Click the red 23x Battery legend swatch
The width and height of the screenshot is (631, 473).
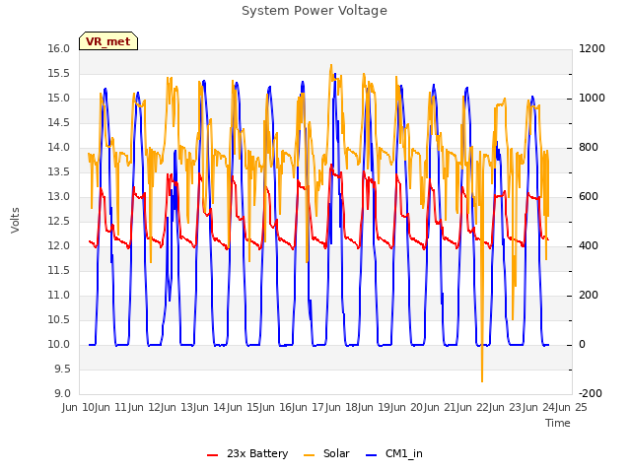point(212,455)
